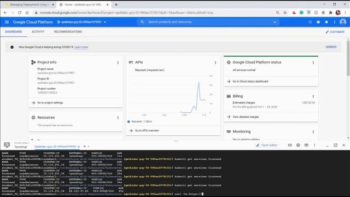The height and width of the screenshot is (197, 350).
Task: Click Cloud Shell web preview icon
Action: click(x=306, y=145)
